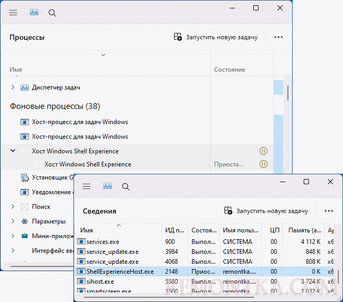Open more options in Сведения window
This screenshot has height=302, width=343.
[329, 211]
